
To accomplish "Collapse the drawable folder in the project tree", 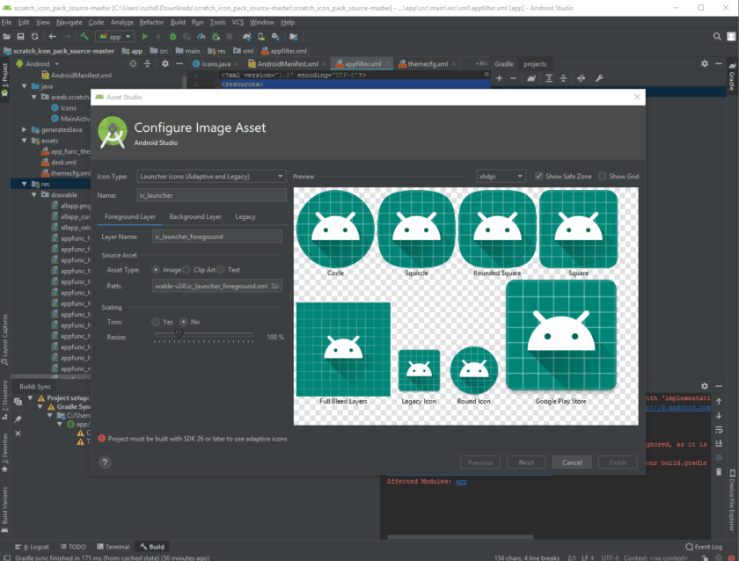I will [34, 194].
